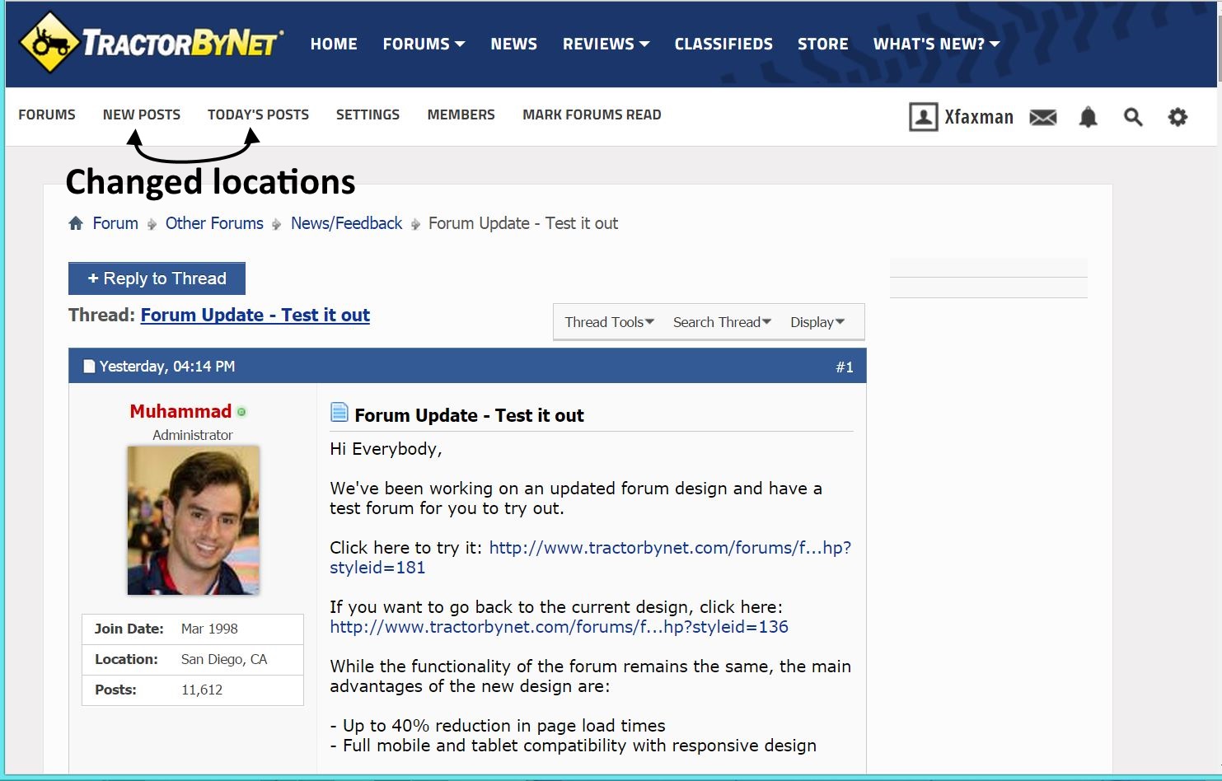The height and width of the screenshot is (781, 1222).
Task: Click the search magnifying glass icon
Action: click(x=1133, y=118)
